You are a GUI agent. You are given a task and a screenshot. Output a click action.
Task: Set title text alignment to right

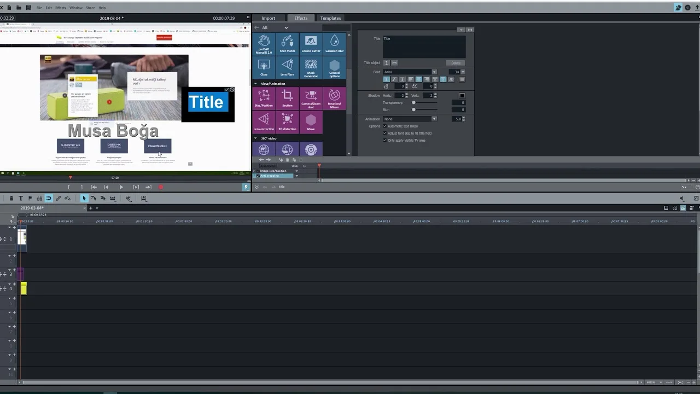(x=427, y=79)
